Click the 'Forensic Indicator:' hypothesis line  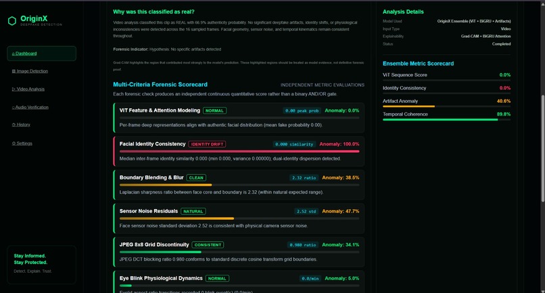coord(167,49)
